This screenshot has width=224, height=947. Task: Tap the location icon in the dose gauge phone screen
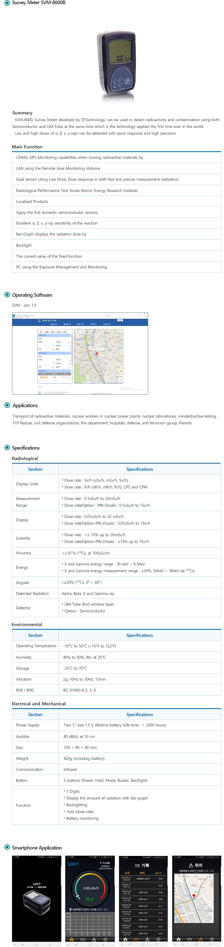(x=94, y=939)
